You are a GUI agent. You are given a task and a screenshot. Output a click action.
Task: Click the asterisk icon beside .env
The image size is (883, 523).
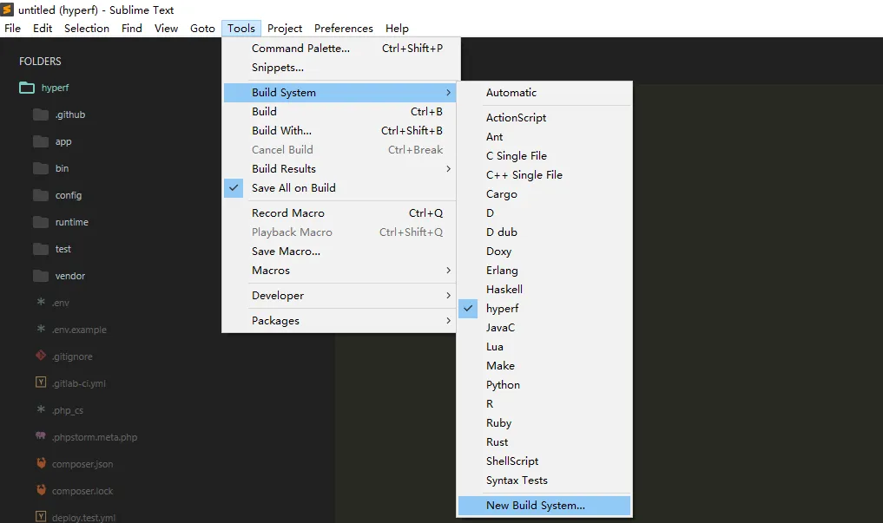(x=41, y=302)
